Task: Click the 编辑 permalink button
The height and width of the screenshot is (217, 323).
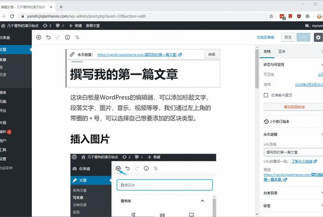Action: tap(211, 54)
